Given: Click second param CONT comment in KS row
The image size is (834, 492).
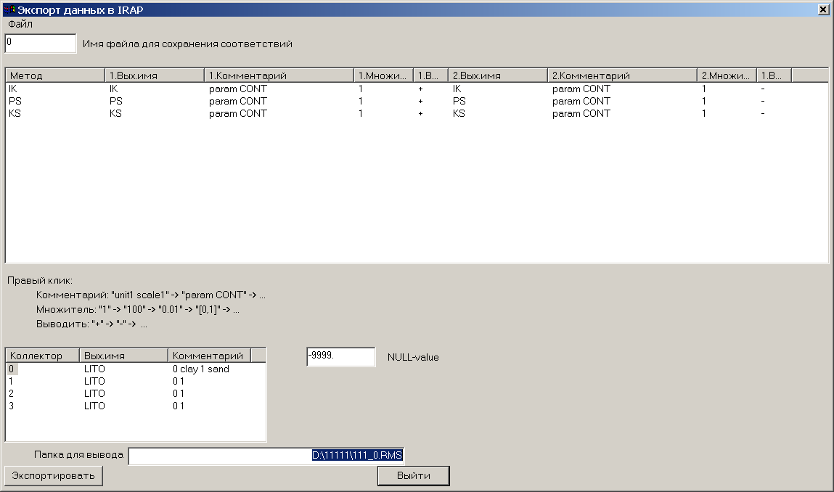Looking at the screenshot, I should click(x=581, y=113).
